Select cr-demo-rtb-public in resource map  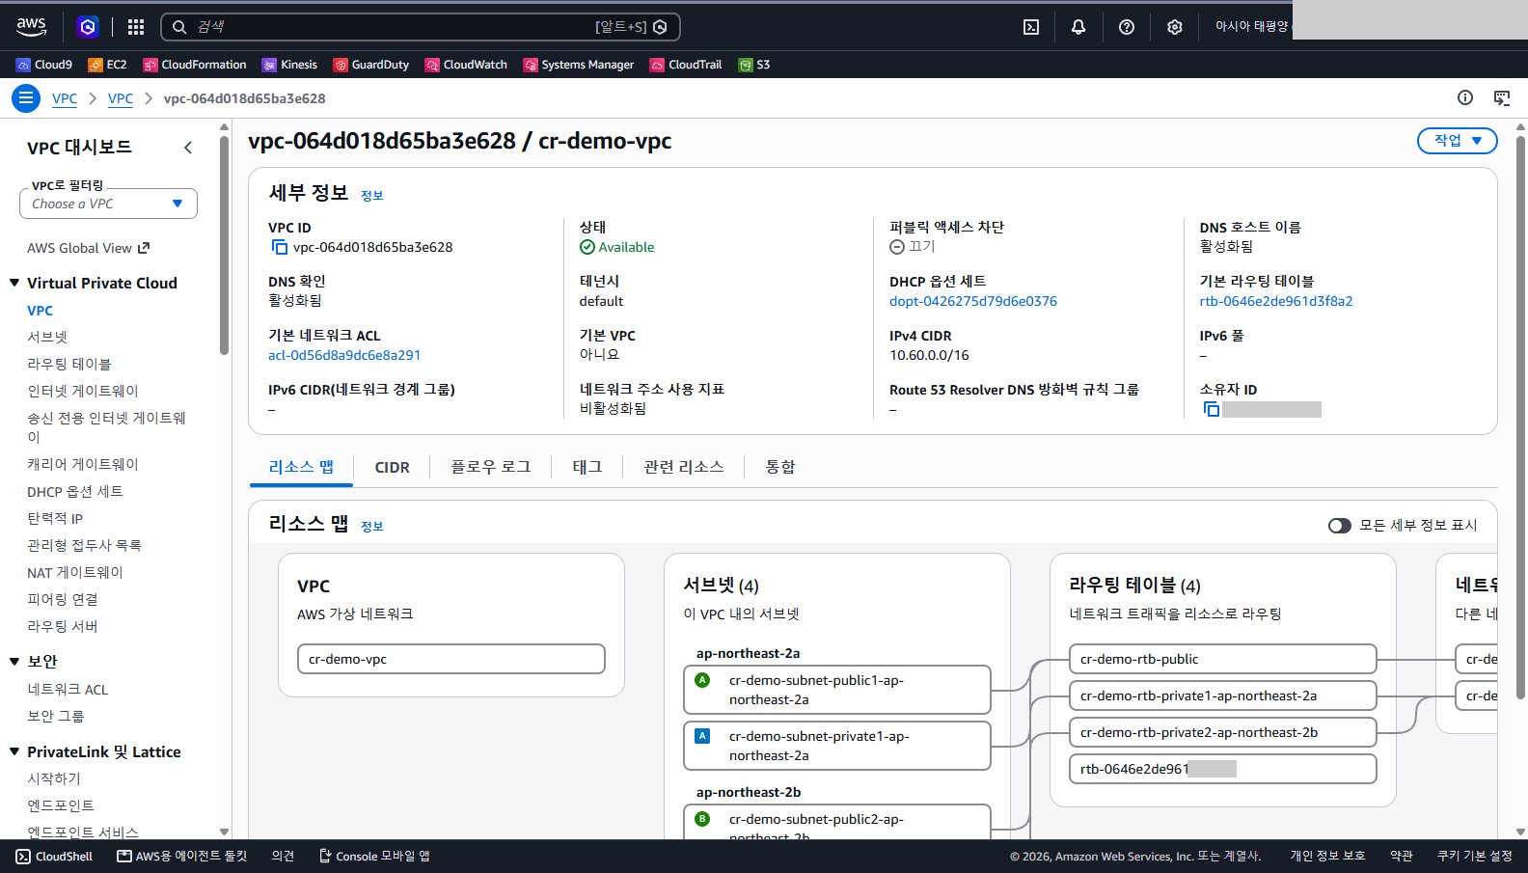pyautogui.click(x=1222, y=659)
